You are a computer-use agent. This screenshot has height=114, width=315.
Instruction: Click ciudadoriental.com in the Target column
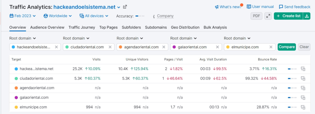tap(36, 78)
